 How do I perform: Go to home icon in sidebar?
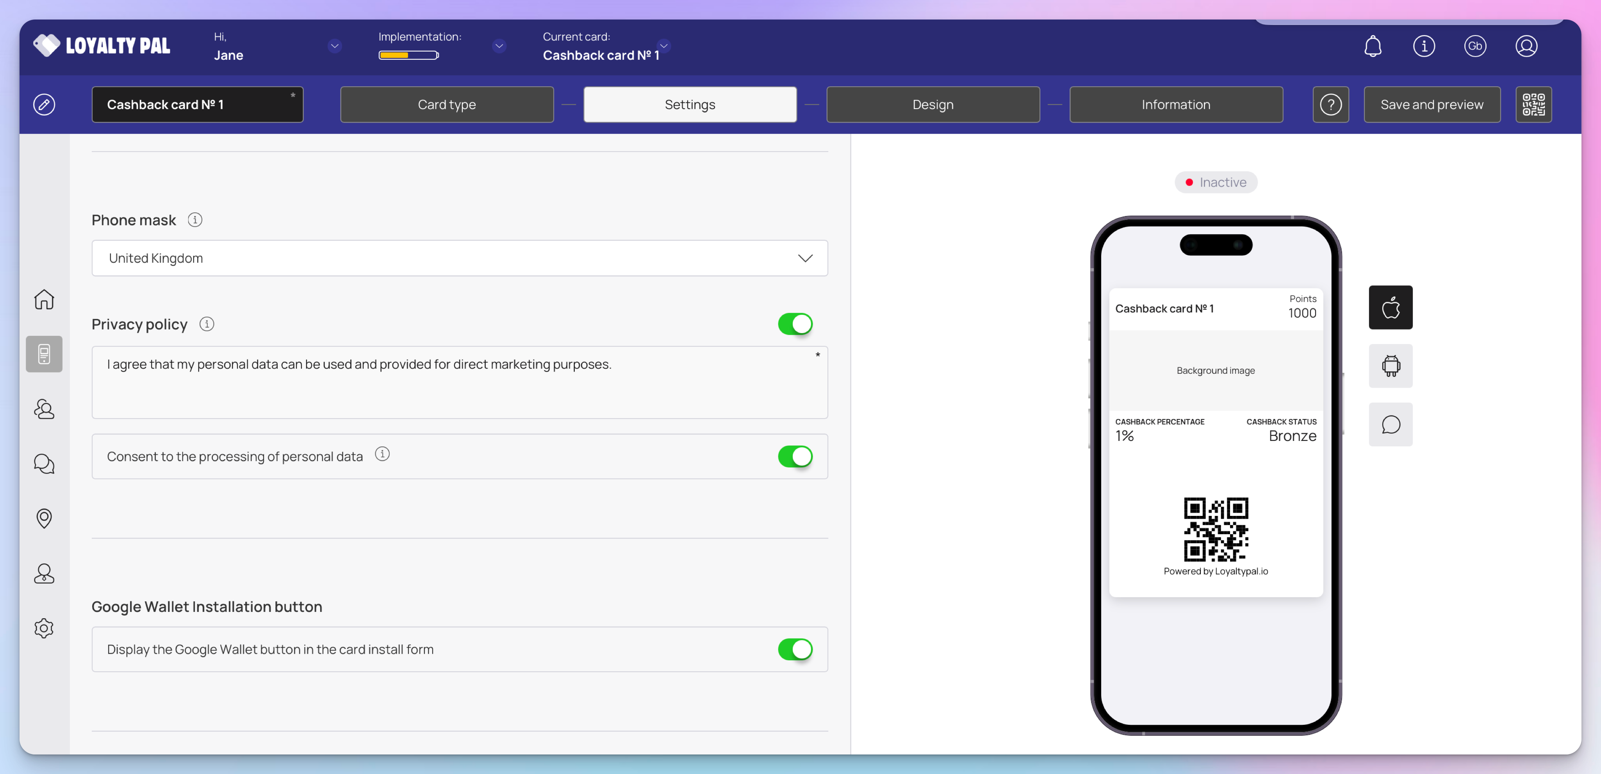(x=44, y=300)
